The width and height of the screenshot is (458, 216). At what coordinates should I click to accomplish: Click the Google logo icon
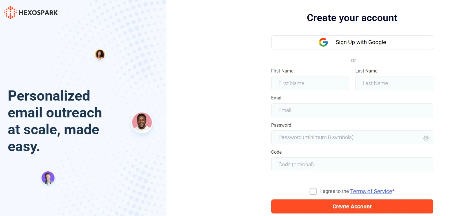(x=323, y=42)
